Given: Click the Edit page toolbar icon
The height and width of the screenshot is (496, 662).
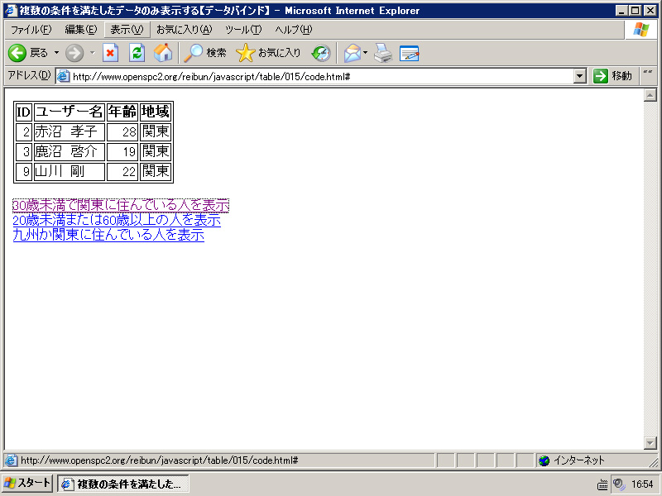Looking at the screenshot, I should click(409, 53).
